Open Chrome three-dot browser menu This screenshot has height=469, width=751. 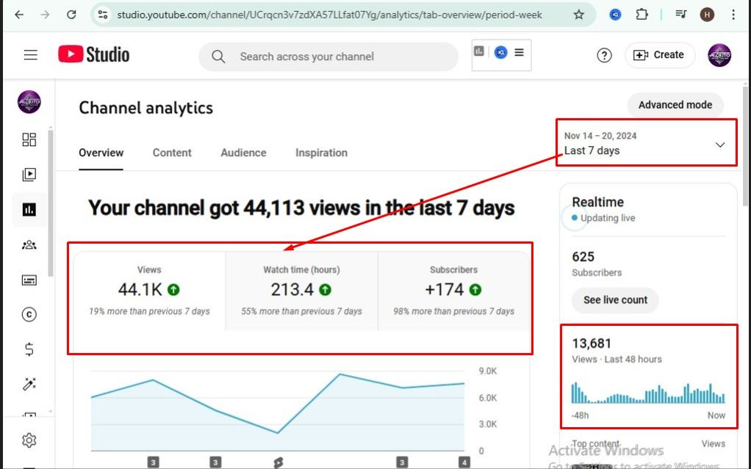click(733, 15)
